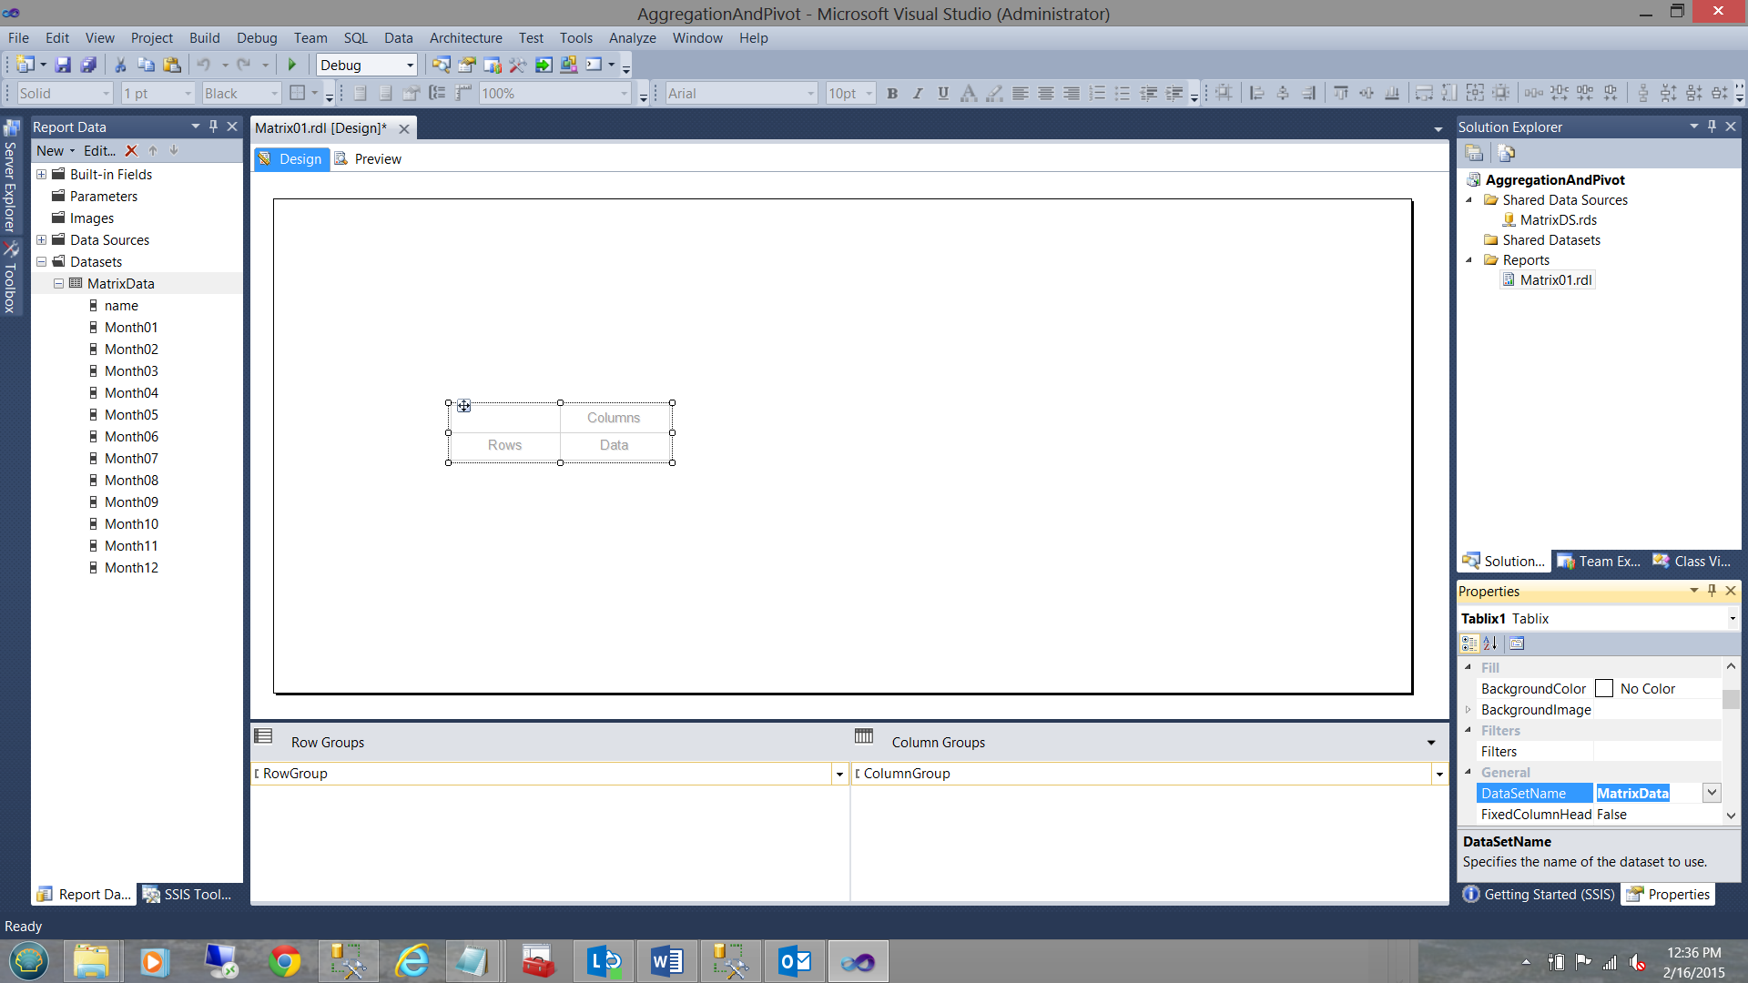Click the BackgroundColor No Color swatch

(x=1604, y=689)
